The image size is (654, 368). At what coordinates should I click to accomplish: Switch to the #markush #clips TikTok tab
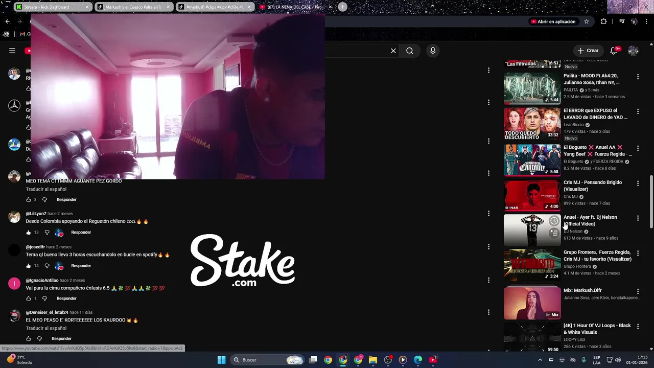pyautogui.click(x=215, y=7)
